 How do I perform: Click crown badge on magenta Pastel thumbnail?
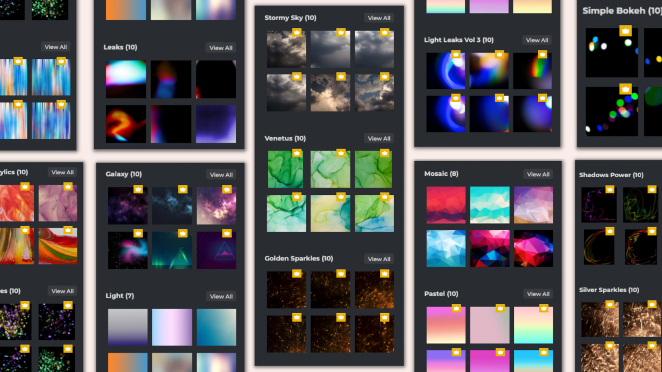pos(500,352)
